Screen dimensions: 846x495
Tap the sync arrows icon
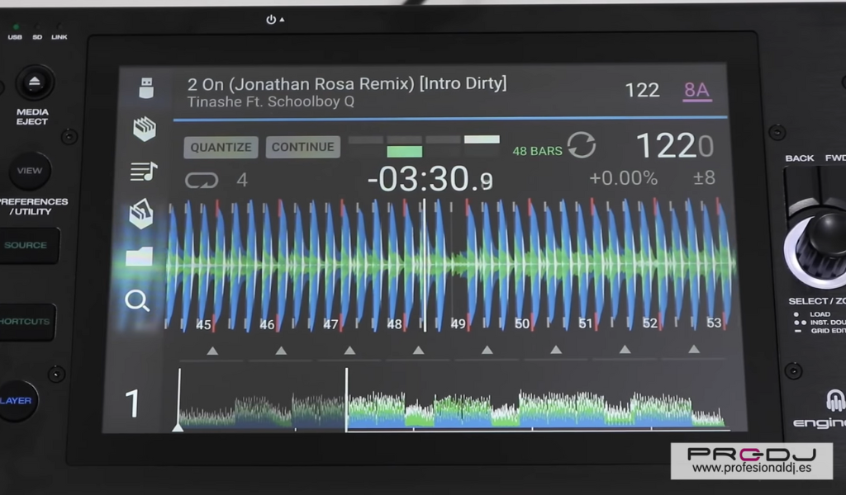point(582,145)
